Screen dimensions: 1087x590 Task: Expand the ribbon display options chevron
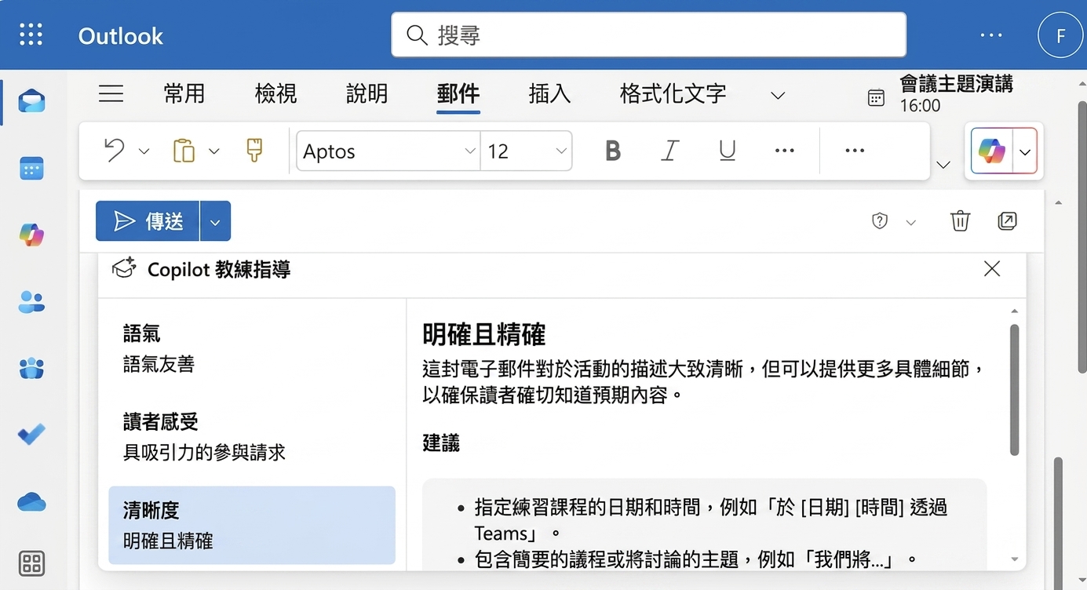tap(944, 165)
